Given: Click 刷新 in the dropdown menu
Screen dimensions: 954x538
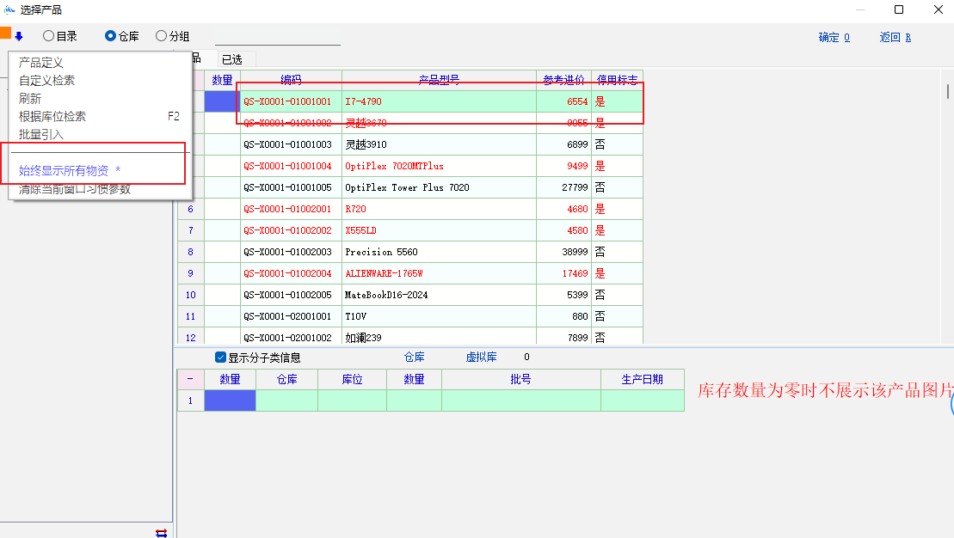Looking at the screenshot, I should [30, 98].
